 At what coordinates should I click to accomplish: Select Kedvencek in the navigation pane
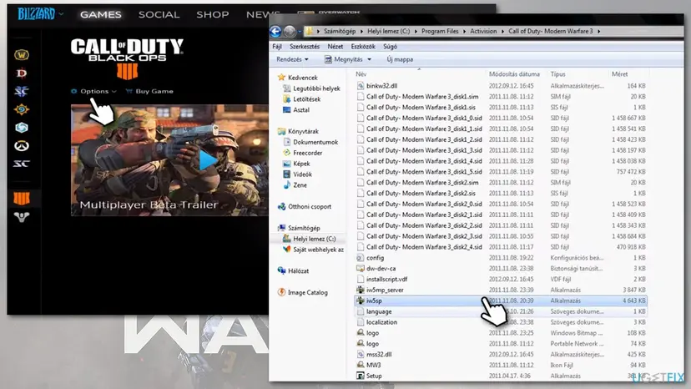[x=298, y=78]
